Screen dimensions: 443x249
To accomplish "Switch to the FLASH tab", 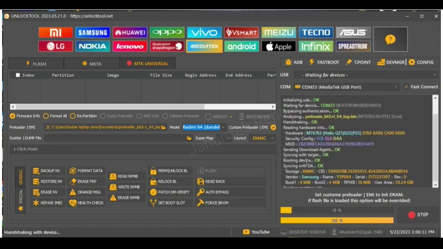I will point(36,64).
